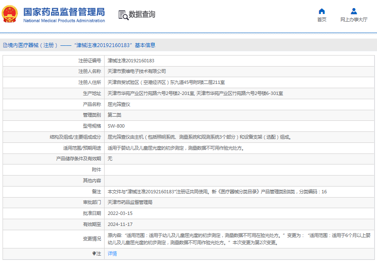The image size is (377, 262).
Task: Click registrant name 天津市索维电子技术有限公司
Action: point(137,71)
